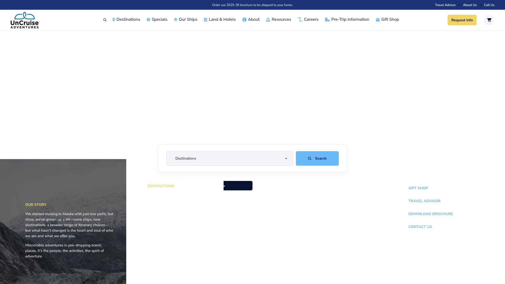The width and height of the screenshot is (505, 284).
Task: Click the gift box icon beside Gift Shop
Action: coord(378,20)
